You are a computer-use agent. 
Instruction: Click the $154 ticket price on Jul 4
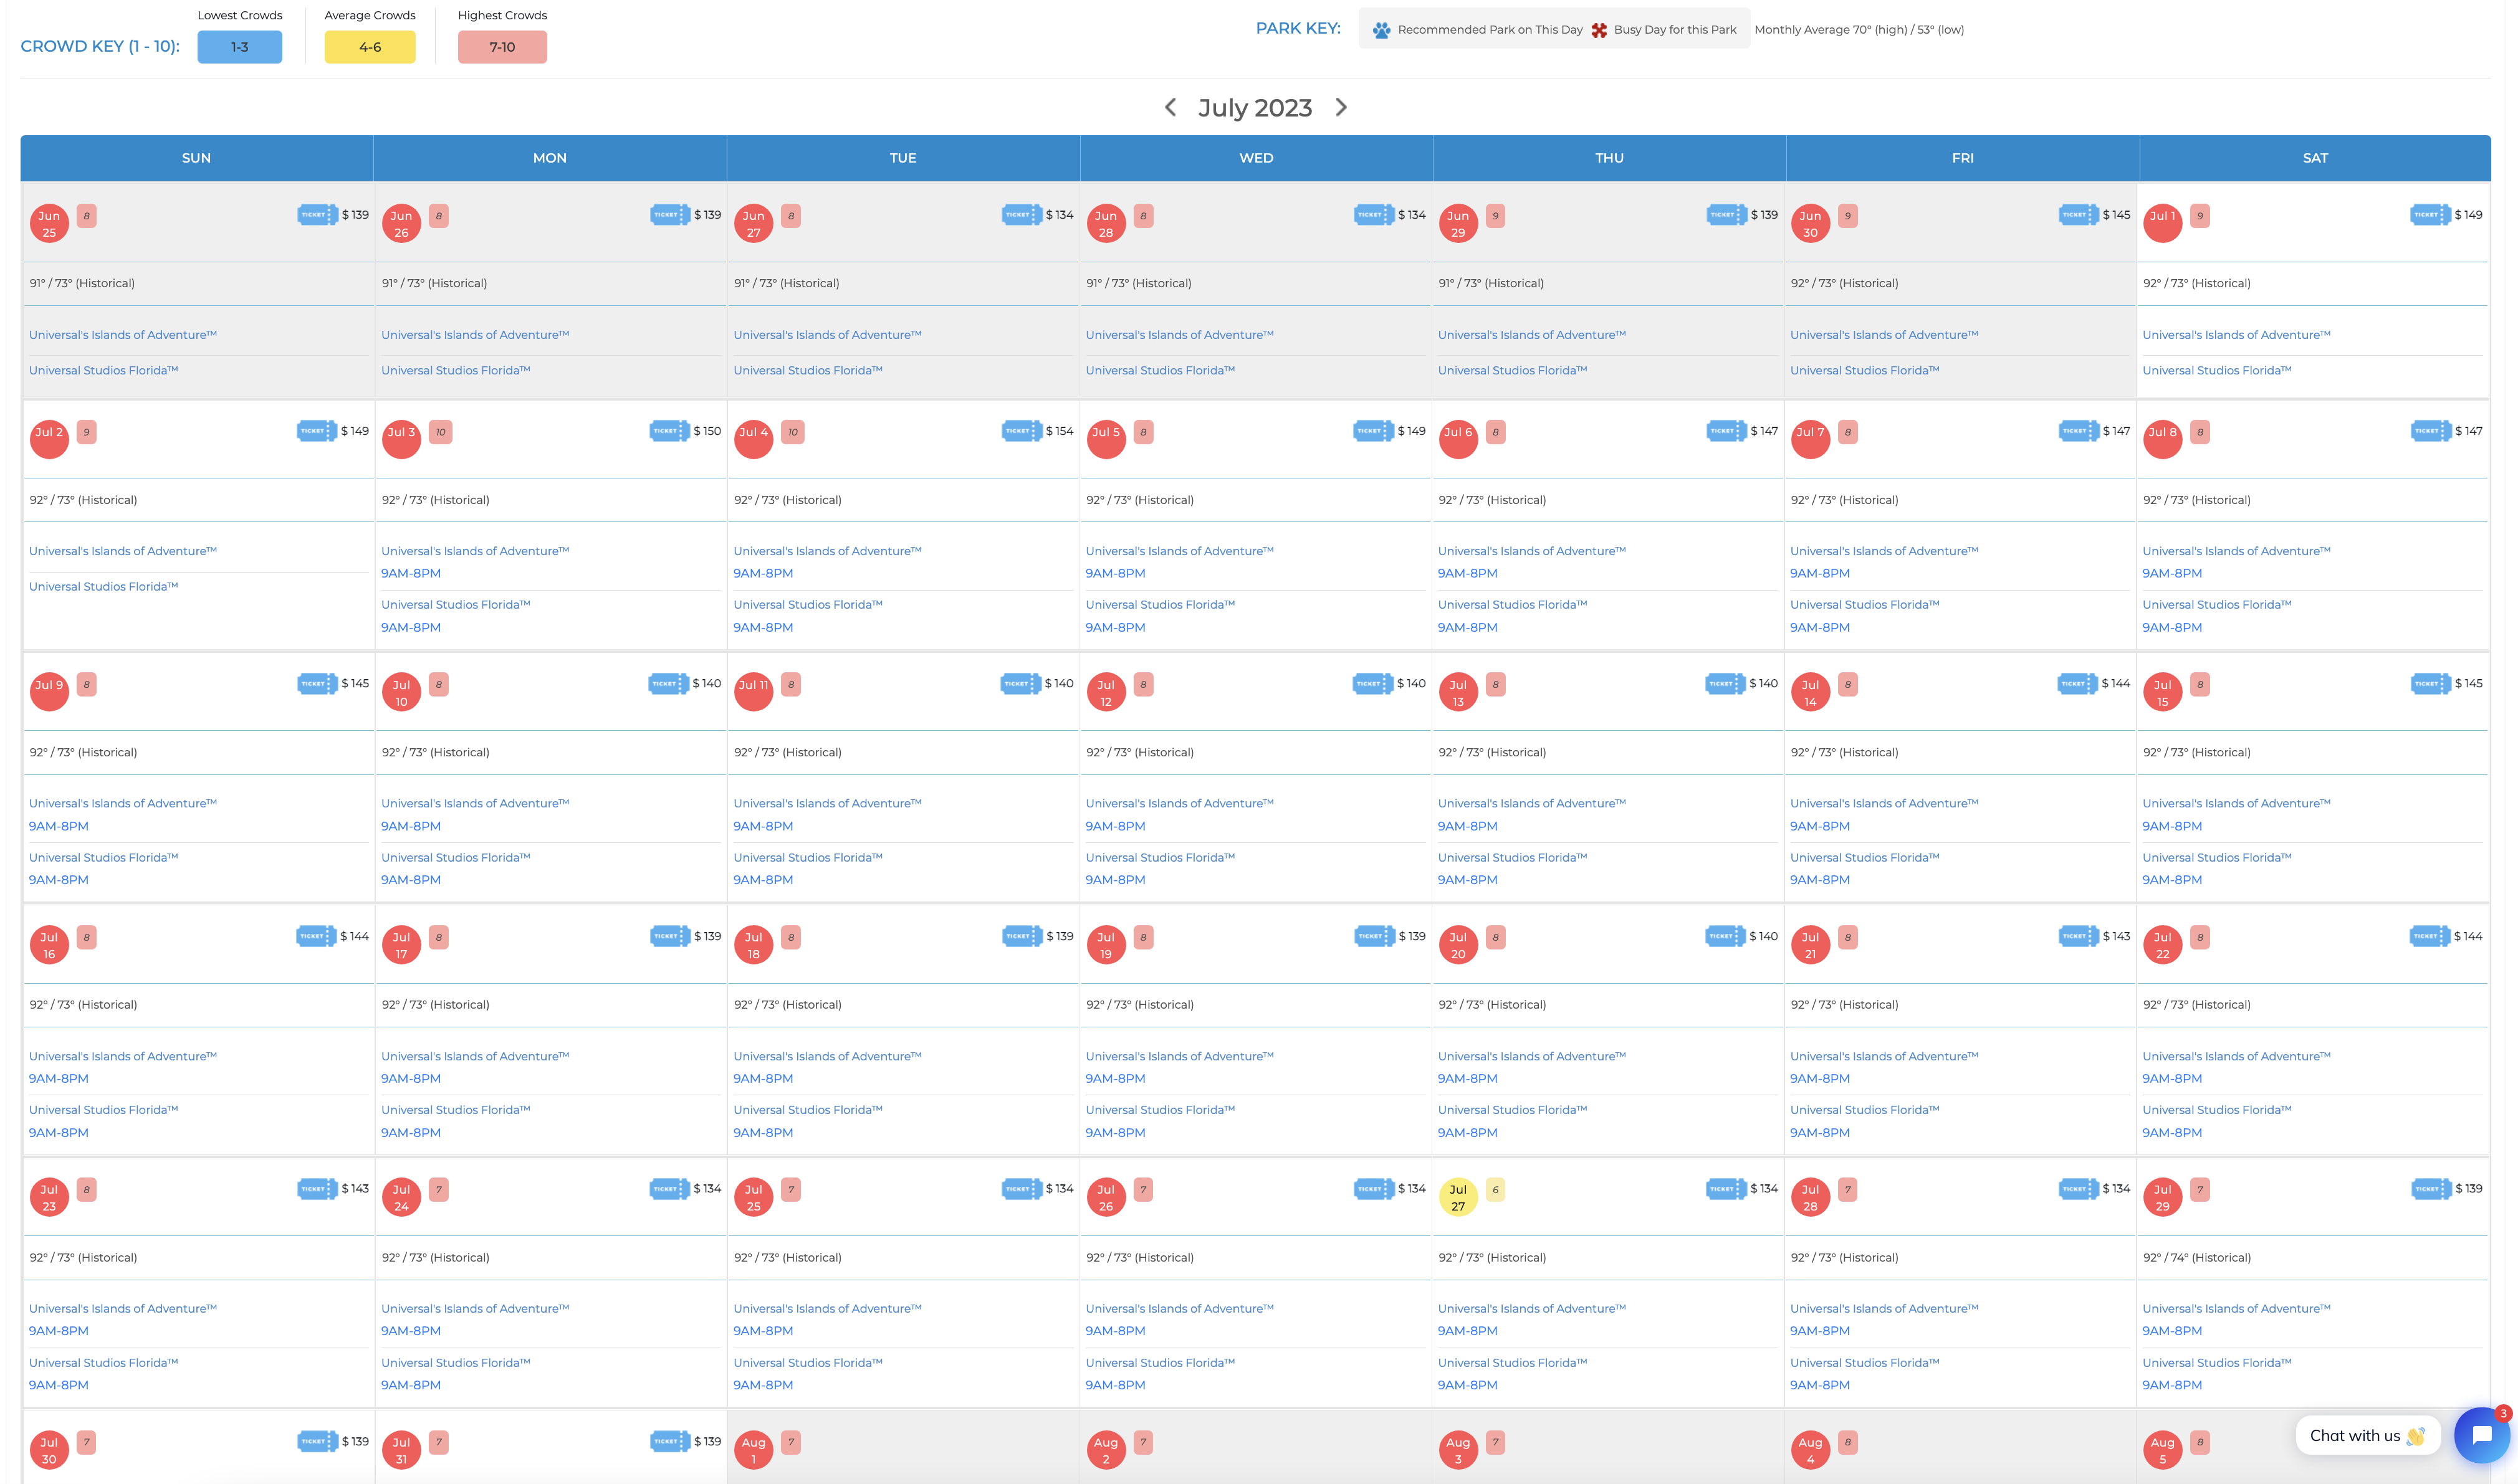[1060, 431]
